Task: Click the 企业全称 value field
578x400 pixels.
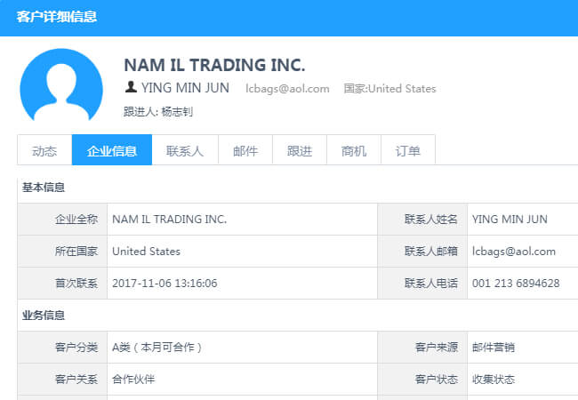Action: pyautogui.click(x=242, y=220)
